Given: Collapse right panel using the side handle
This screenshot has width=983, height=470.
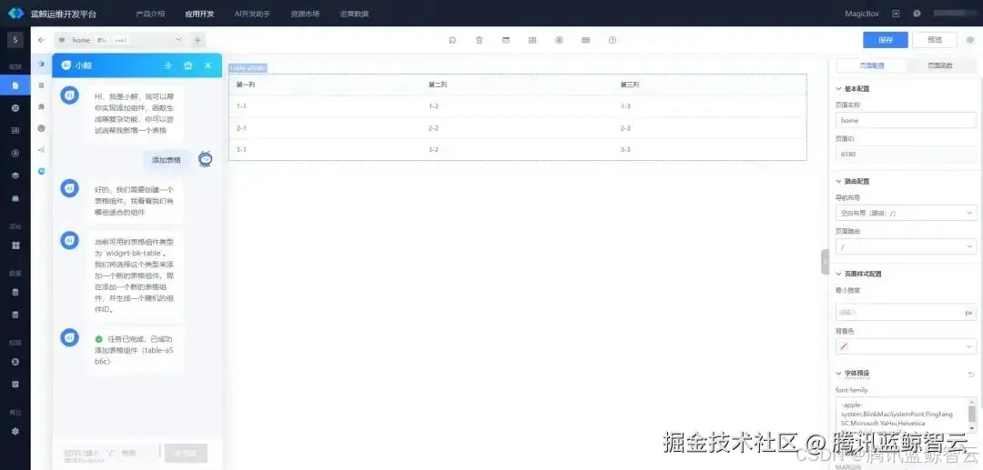Looking at the screenshot, I should [x=825, y=262].
